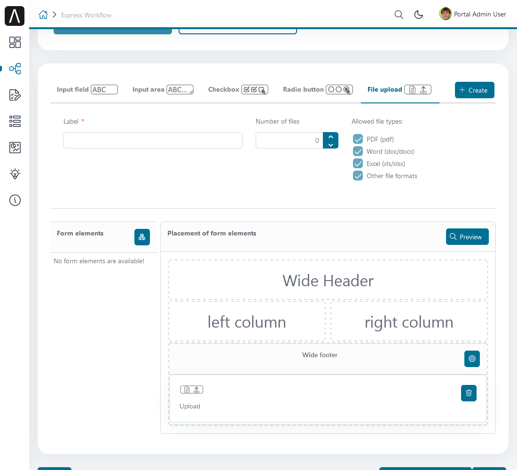Click the Upload element label

[x=189, y=407]
